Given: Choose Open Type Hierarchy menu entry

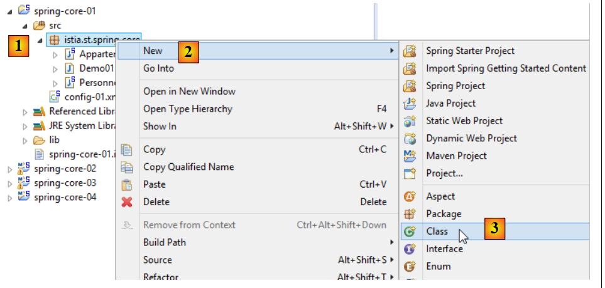Looking at the screenshot, I should click(x=187, y=109).
